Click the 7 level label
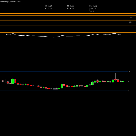 [x=130, y=35]
